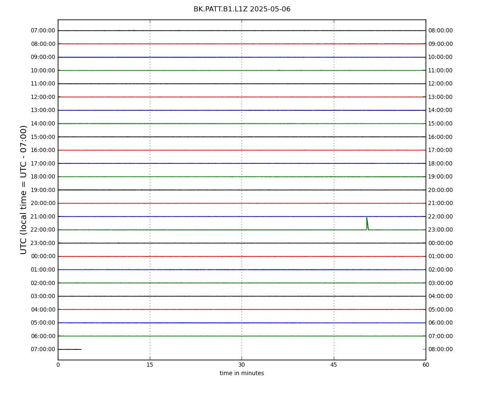Select left-axis label 06:00:00
The image size is (484, 400).
click(x=43, y=336)
